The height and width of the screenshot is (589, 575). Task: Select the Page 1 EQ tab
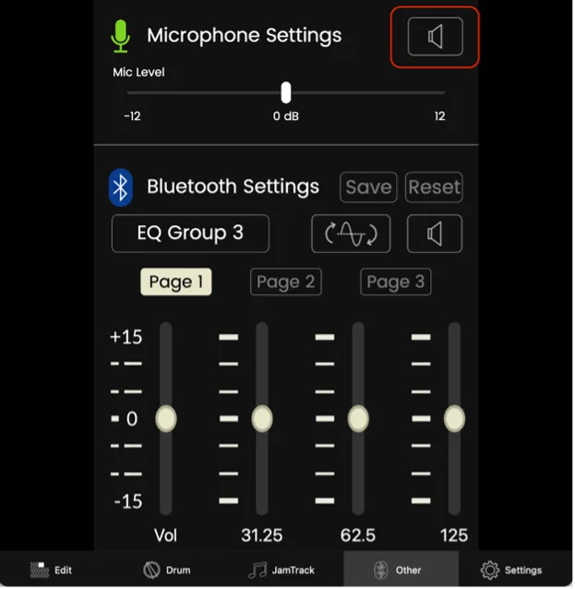(176, 282)
